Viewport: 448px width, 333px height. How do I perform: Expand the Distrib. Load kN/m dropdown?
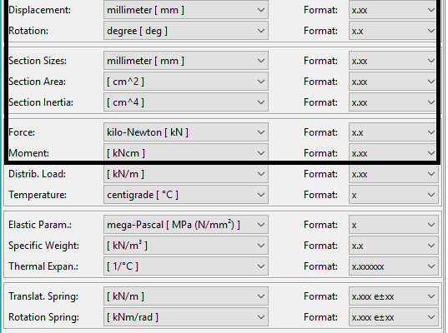(x=186, y=174)
